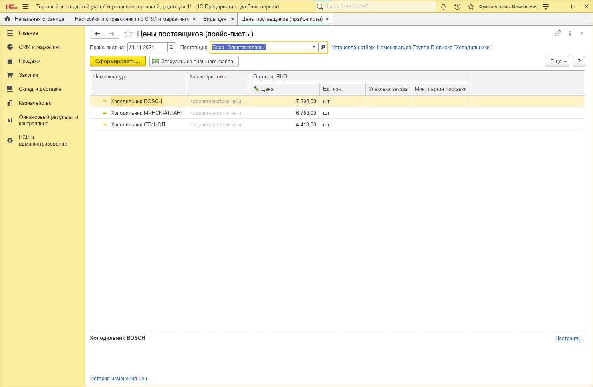Click the pencil icon in Цена header
Image resolution: width=593 pixels, height=387 pixels.
[256, 89]
